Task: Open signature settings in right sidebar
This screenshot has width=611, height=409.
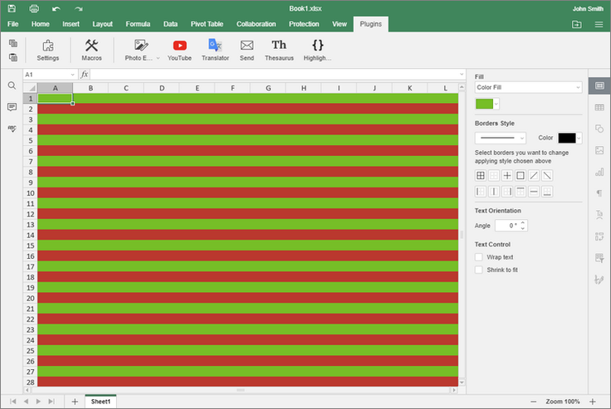Action: (x=599, y=280)
